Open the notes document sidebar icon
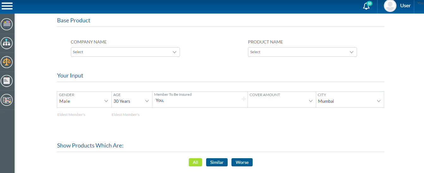 click(x=7, y=81)
